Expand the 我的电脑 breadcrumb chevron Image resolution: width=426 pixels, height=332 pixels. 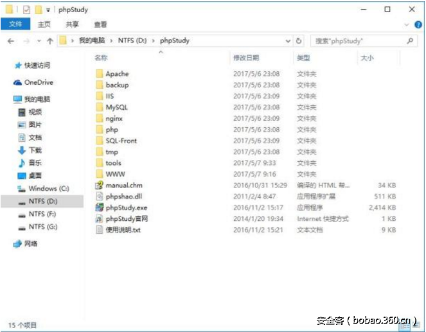[111, 41]
